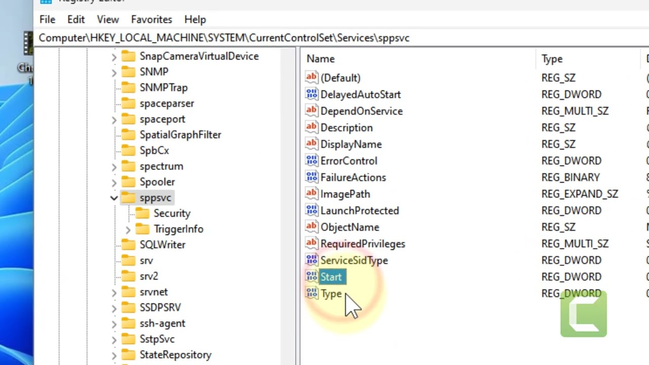
Task: Click the ErrorControl DWORD icon
Action: (312, 161)
